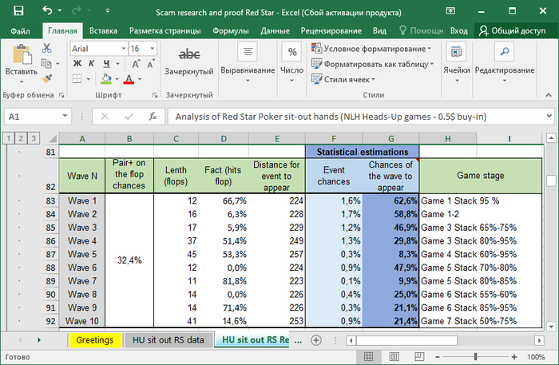559x365 pixels.
Task: Open Стили ячеек gallery
Action: click(343, 79)
